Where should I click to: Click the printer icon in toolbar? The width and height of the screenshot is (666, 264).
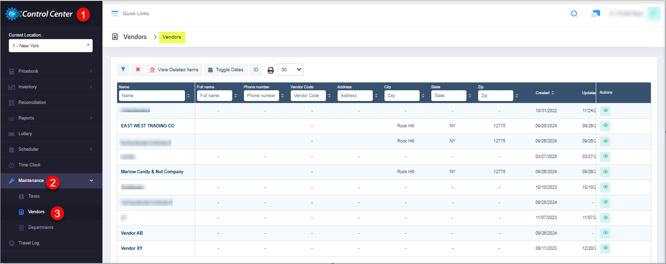tap(271, 70)
